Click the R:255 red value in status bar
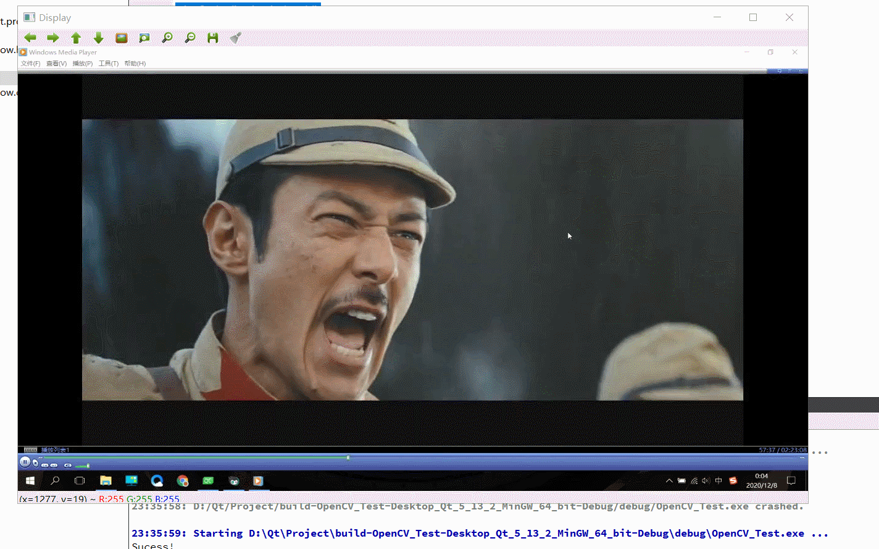Screen dimensions: 879x549 [111, 499]
